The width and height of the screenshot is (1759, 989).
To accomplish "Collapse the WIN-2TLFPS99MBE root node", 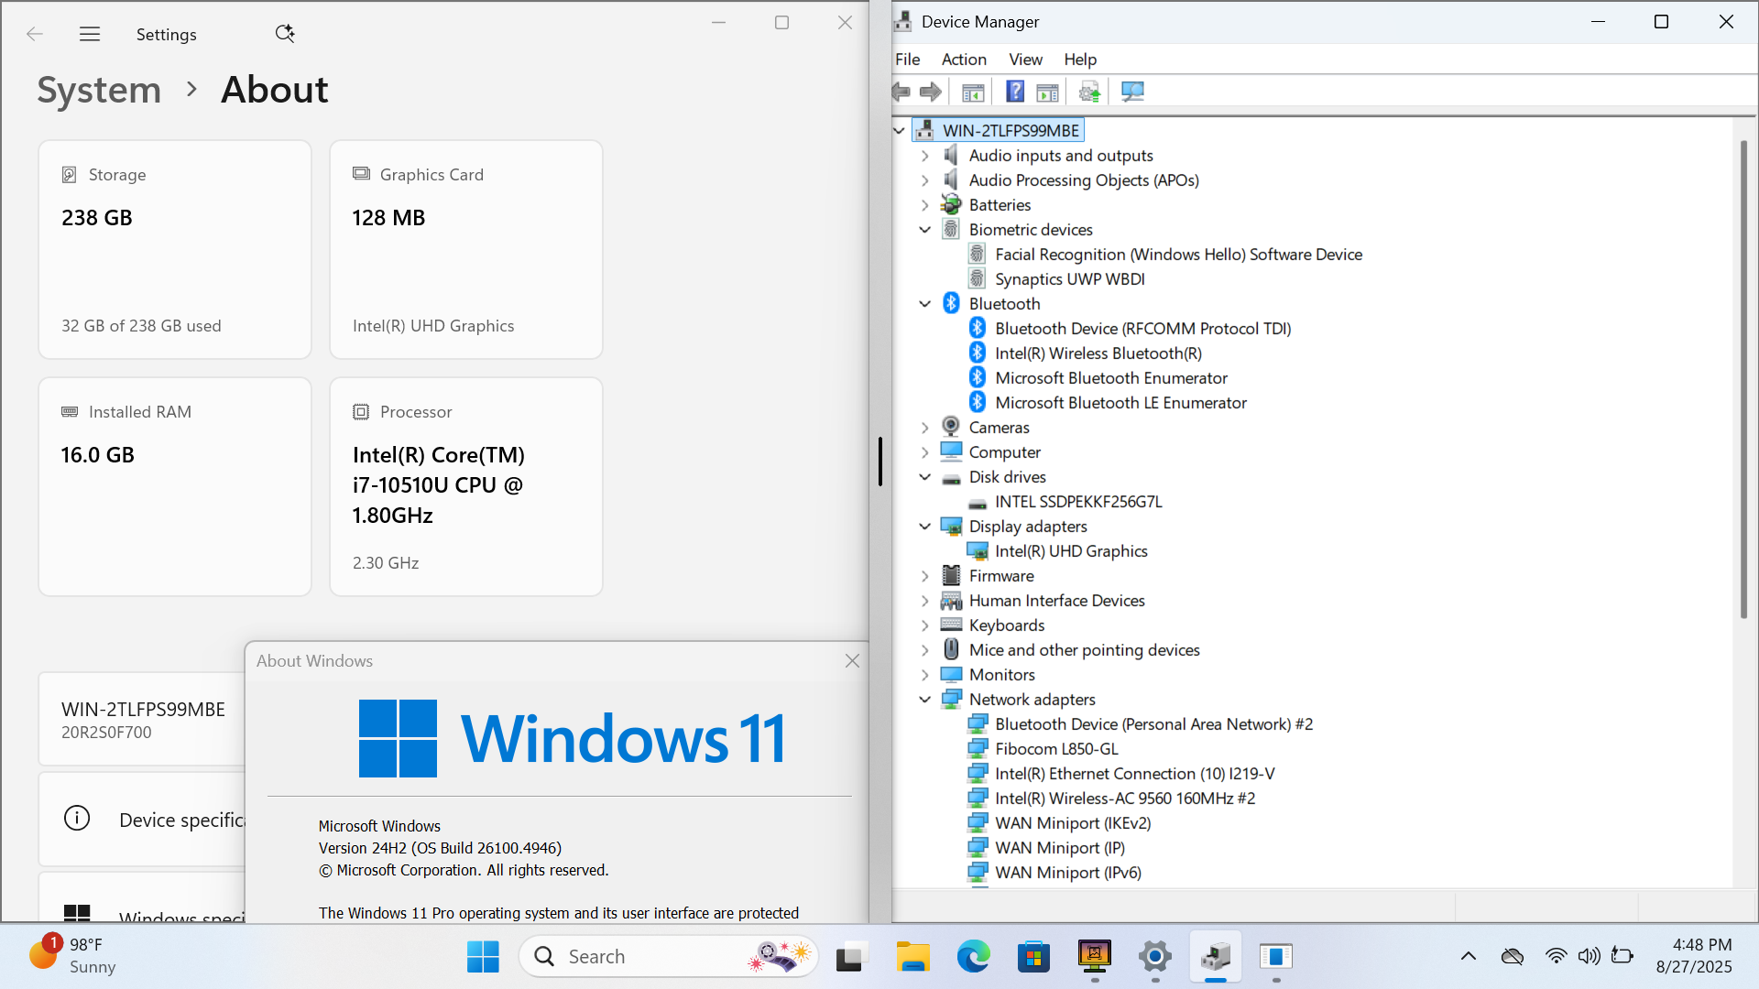I will [900, 130].
